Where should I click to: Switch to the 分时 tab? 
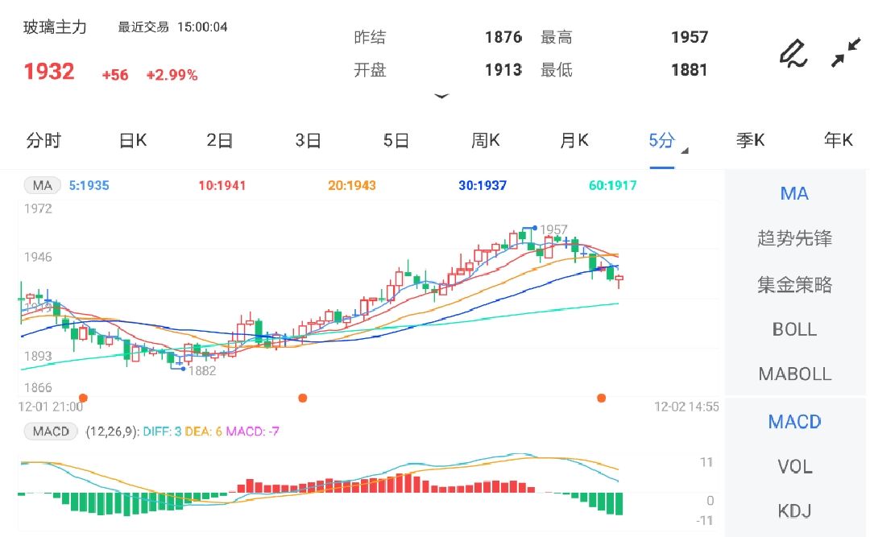point(43,141)
